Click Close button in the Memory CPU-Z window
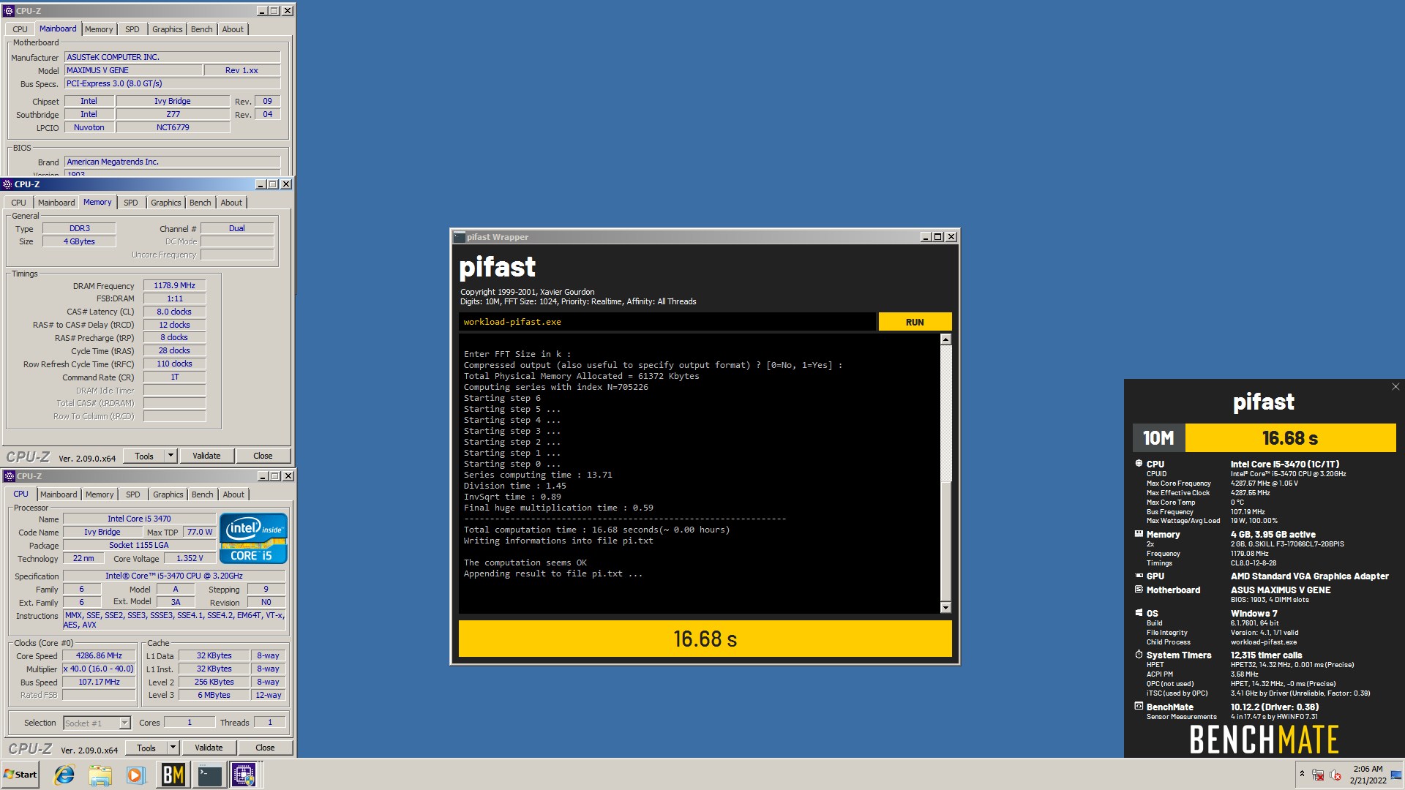 pos(263,456)
